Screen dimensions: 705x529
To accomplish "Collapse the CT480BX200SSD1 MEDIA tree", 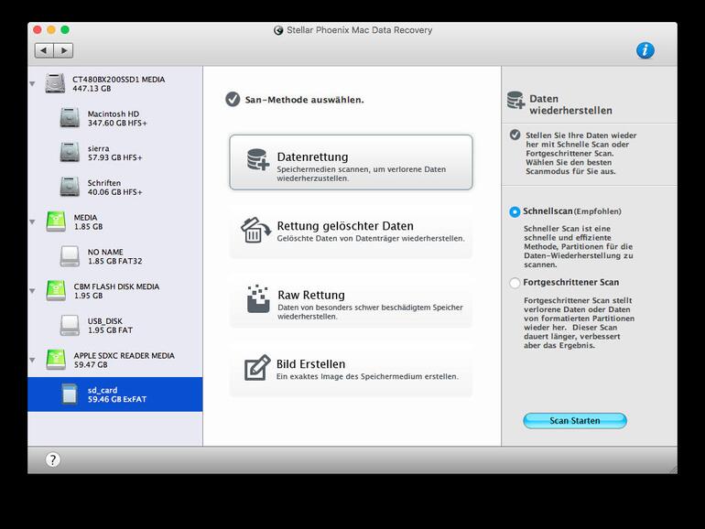I will (32, 84).
